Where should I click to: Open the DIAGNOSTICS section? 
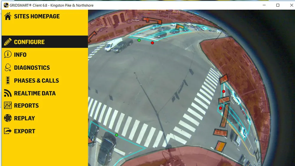[32, 68]
